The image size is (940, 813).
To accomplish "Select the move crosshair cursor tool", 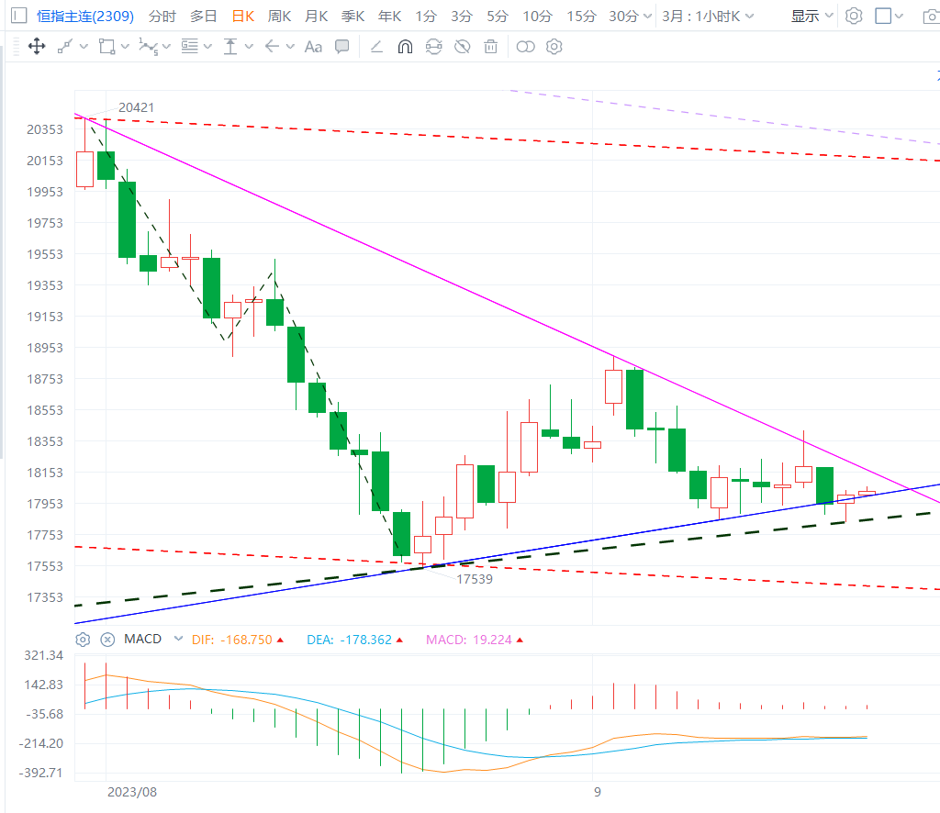I will pyautogui.click(x=37, y=46).
